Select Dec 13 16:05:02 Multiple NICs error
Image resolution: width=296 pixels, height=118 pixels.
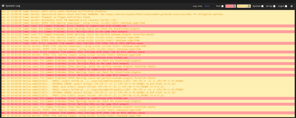pyautogui.click(x=148, y=63)
